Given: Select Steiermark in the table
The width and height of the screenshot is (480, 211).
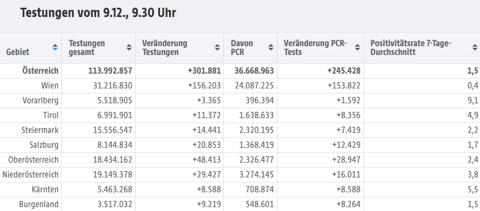Looking at the screenshot, I should click(40, 130).
